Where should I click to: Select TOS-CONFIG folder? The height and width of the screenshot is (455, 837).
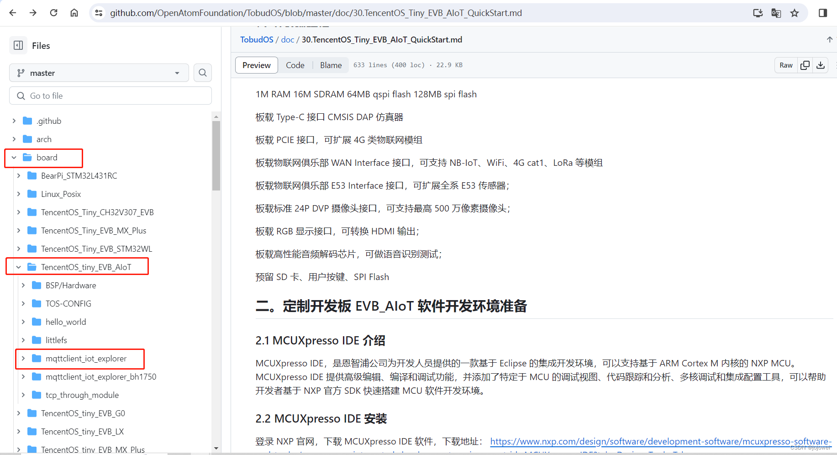click(x=68, y=303)
